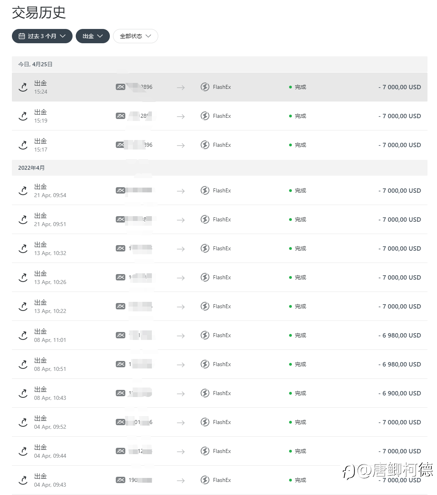Click withdrawal icon for 21 Apr, 09:54
Screen dimensions: 437x495
pos(23,190)
